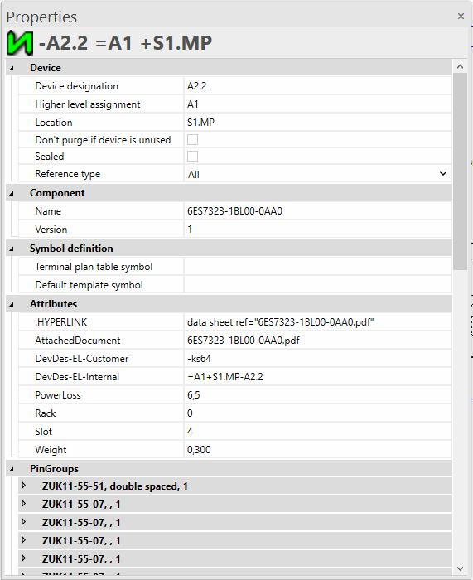Expand the ZUK11-55-51 double spaced pin group

click(x=24, y=486)
